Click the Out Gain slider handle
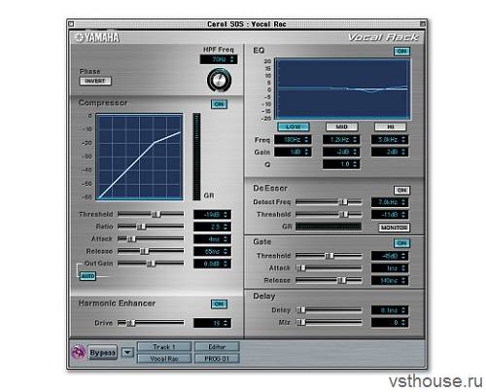The image size is (486, 392). pyautogui.click(x=151, y=264)
